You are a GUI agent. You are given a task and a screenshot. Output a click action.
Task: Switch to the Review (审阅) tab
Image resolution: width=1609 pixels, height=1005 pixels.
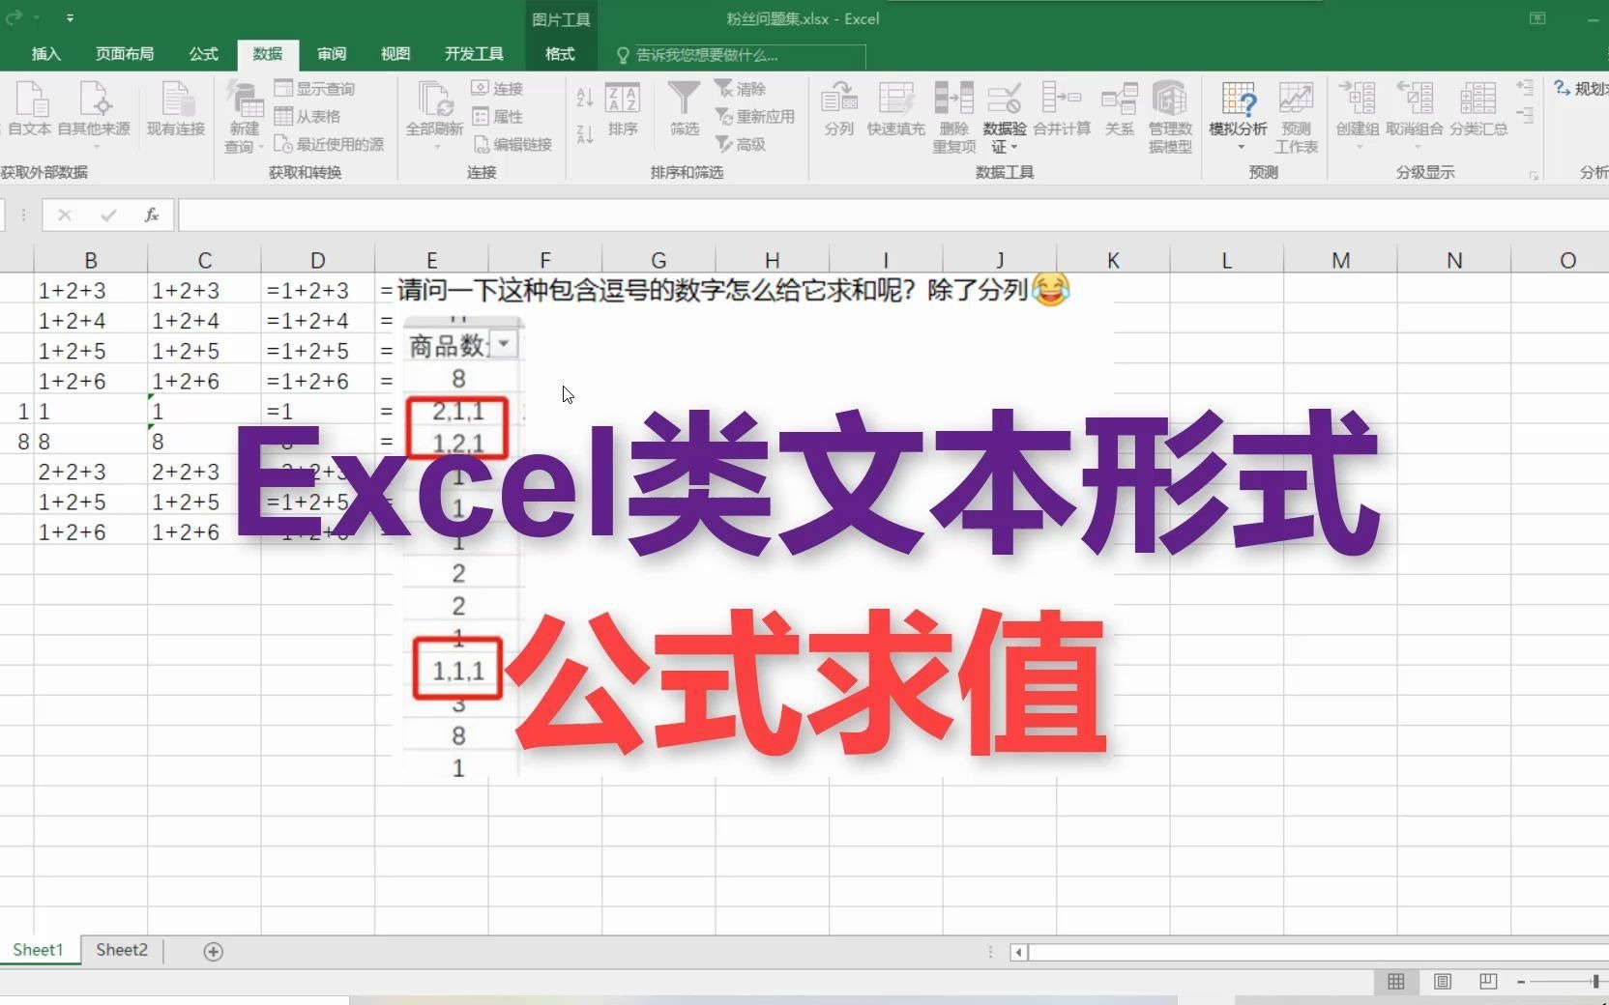pos(331,54)
